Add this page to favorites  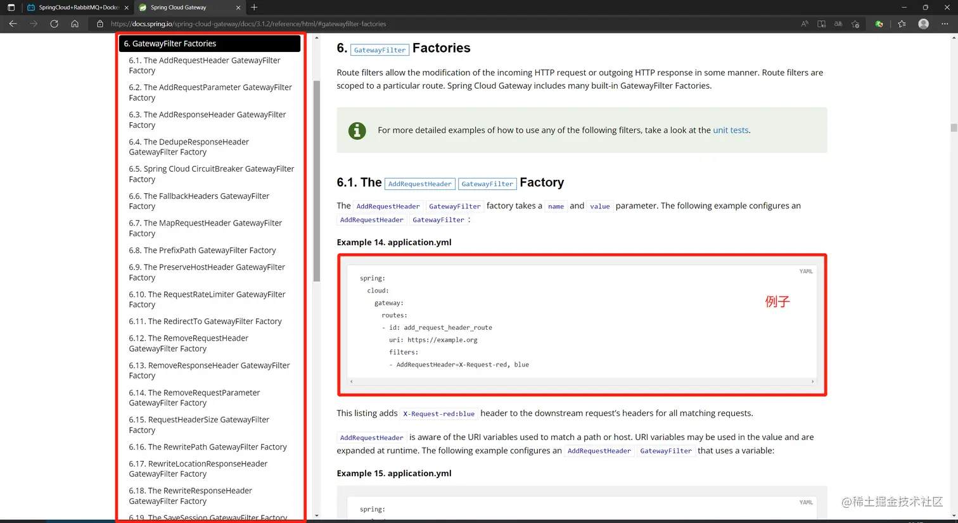click(855, 24)
